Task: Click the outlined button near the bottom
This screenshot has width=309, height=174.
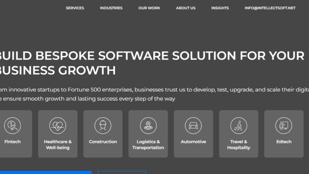Action: coord(122,173)
